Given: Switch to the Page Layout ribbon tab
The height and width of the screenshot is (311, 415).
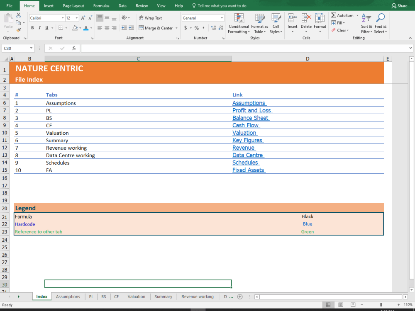Looking at the screenshot, I should (x=73, y=5).
